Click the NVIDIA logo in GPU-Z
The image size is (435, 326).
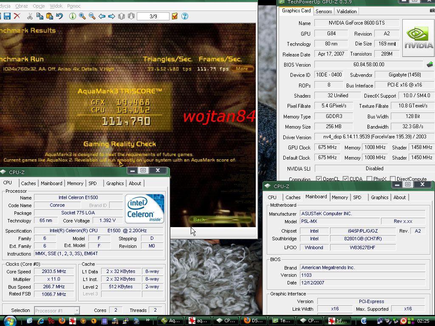(418, 38)
